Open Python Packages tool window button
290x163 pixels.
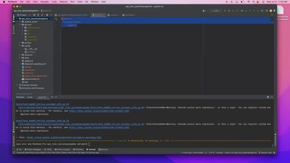coord(33,149)
